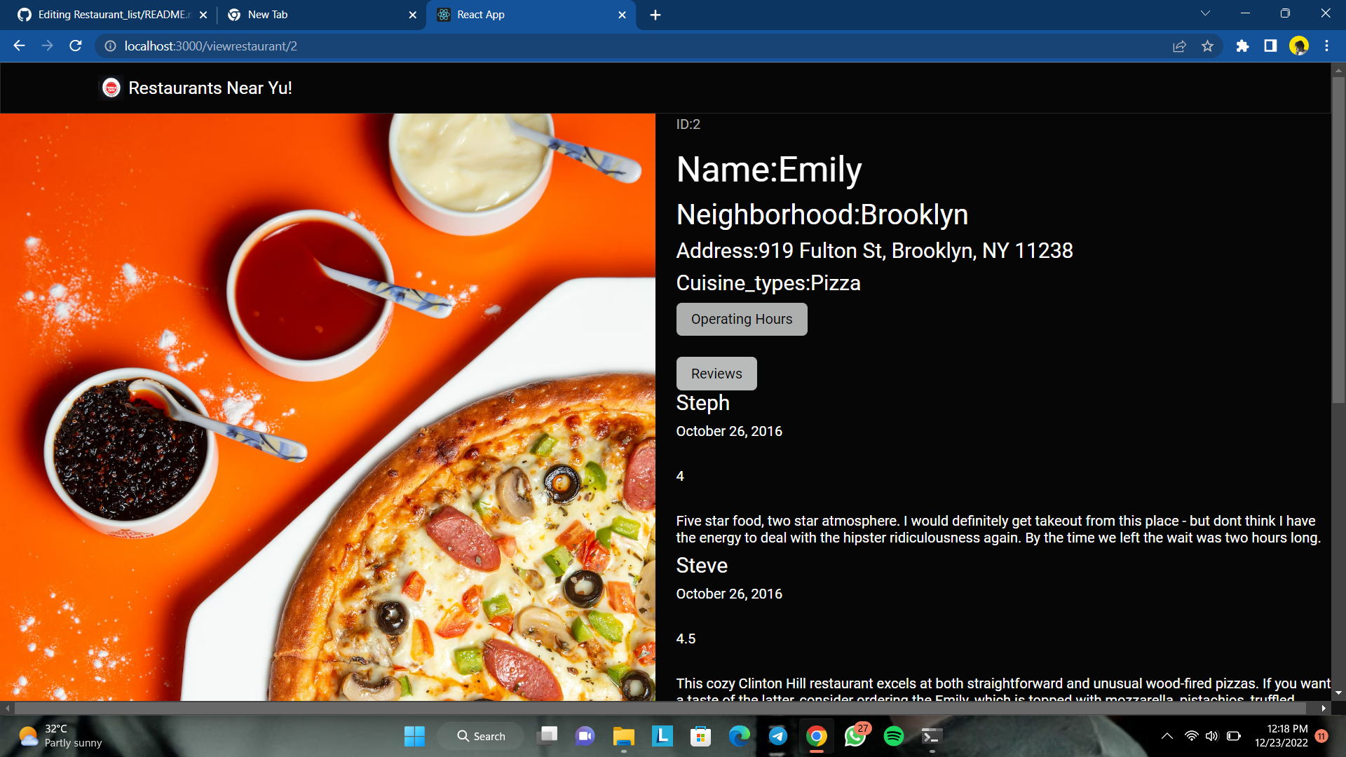Viewport: 1346px width, 757px height.
Task: Select the Restaurants Near Yu logo icon
Action: click(111, 88)
